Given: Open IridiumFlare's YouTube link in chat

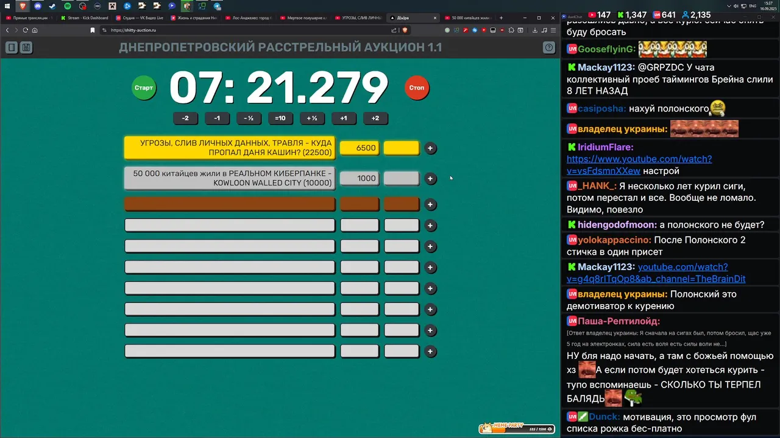Looking at the screenshot, I should (x=639, y=165).
